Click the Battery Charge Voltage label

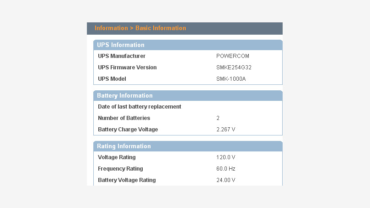point(128,130)
